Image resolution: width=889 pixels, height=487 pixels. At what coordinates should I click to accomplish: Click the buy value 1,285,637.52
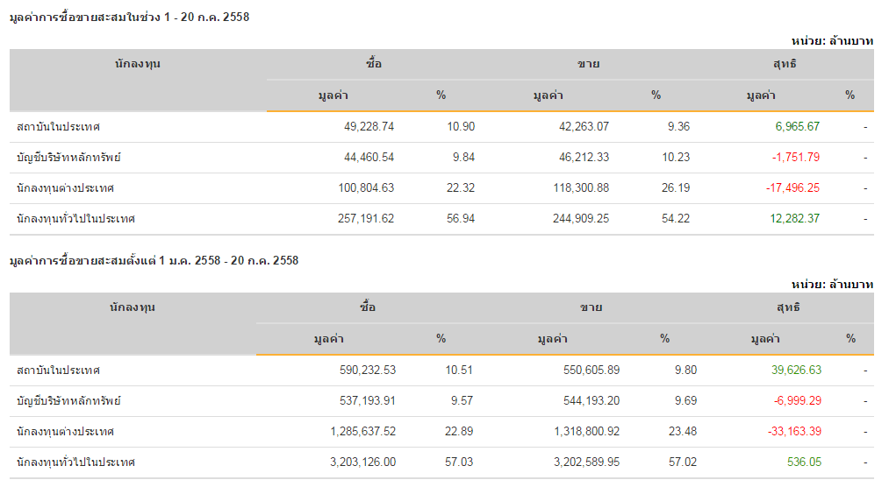(x=363, y=432)
